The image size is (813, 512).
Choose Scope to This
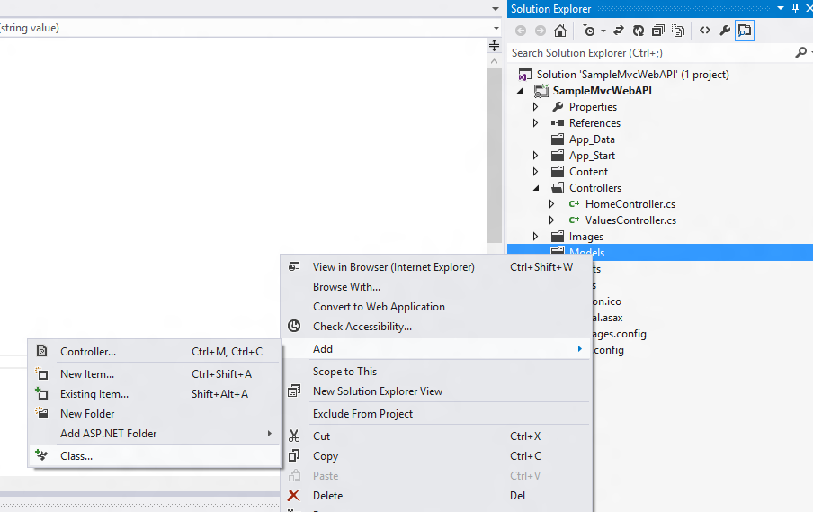coord(434,372)
